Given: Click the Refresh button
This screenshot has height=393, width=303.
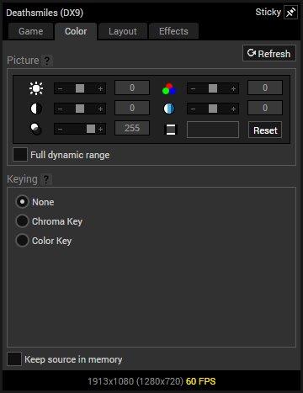Looking at the screenshot, I should tap(269, 53).
